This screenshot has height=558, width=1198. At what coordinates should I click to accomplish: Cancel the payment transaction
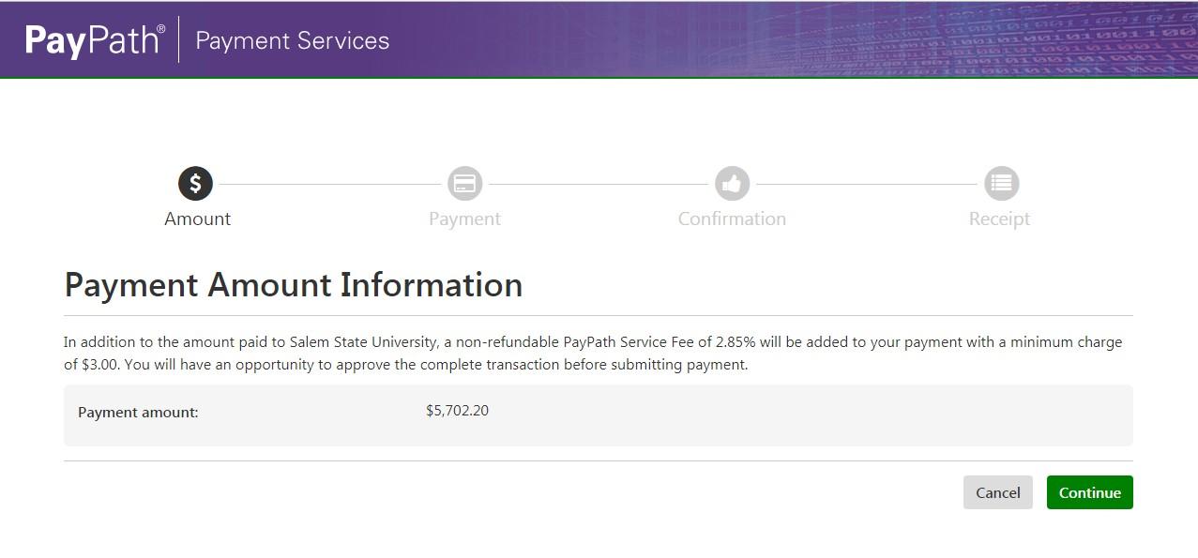[x=997, y=492]
